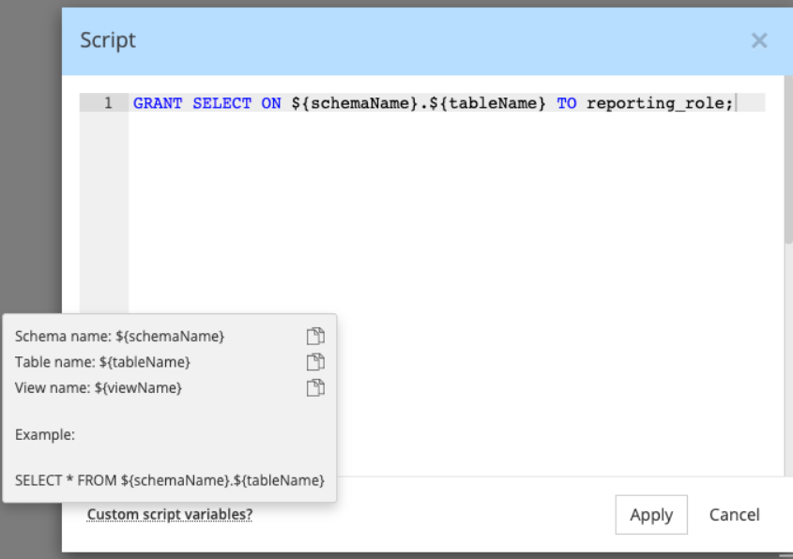The width and height of the screenshot is (793, 559).
Task: Select the GRANT keyword in the script
Action: click(x=158, y=103)
